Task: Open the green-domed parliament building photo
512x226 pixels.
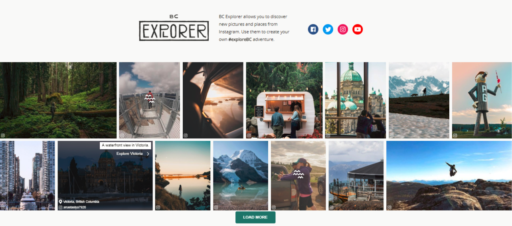Action: (355, 100)
